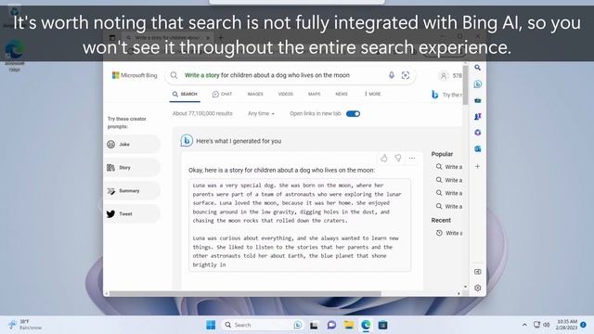Open Microsoft Store on the taskbar
The image size is (594, 334).
[383, 325]
